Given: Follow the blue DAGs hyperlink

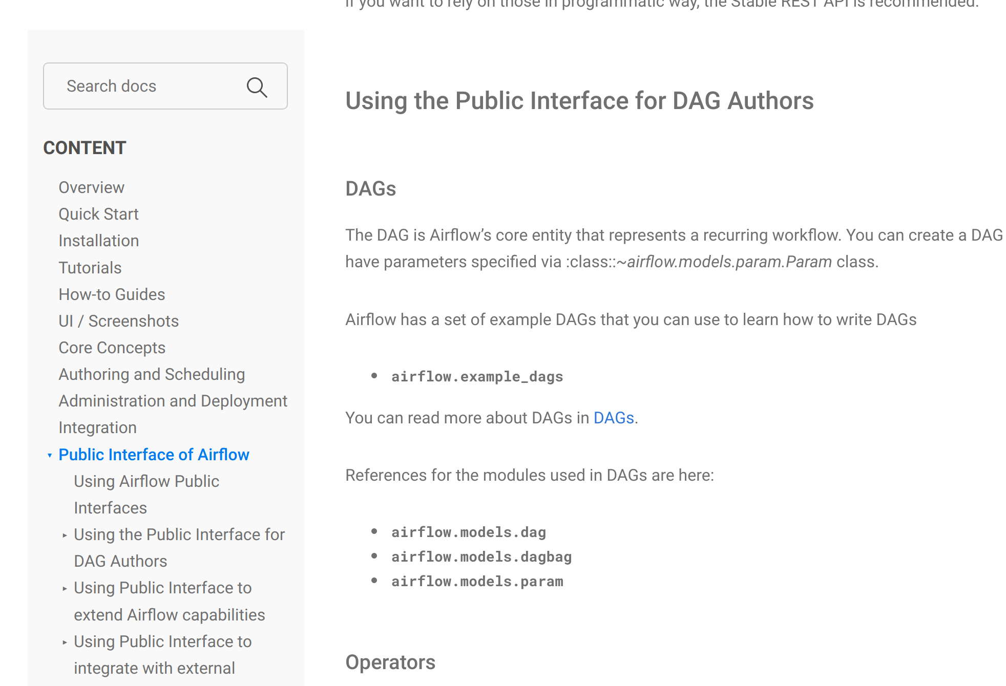Looking at the screenshot, I should click(x=614, y=418).
